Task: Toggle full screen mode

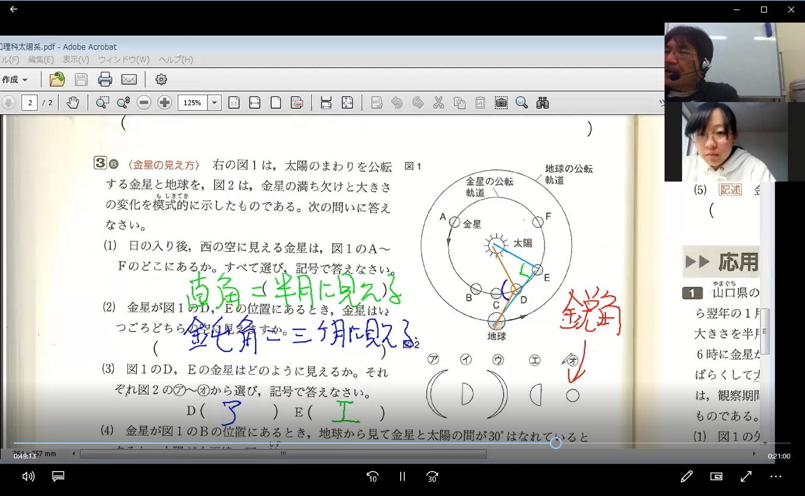Action: (746, 476)
